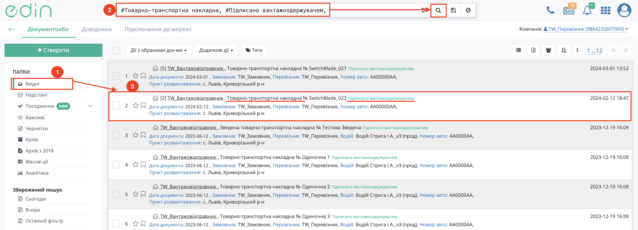
Task: Tick the checkbox for document row 2
Action: coord(116,106)
